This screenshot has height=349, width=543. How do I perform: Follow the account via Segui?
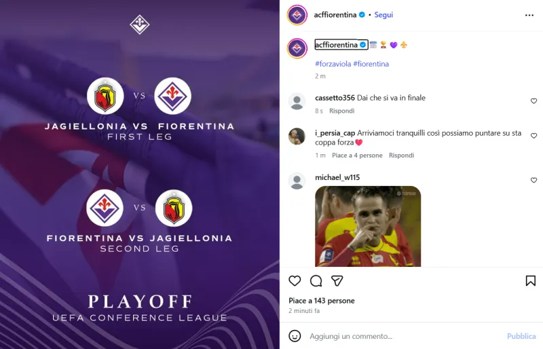383,15
